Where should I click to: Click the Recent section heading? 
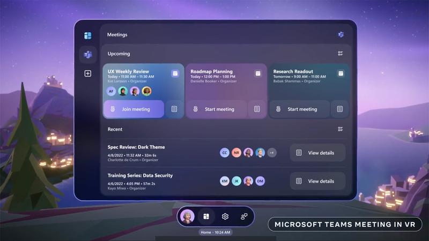[x=115, y=129]
